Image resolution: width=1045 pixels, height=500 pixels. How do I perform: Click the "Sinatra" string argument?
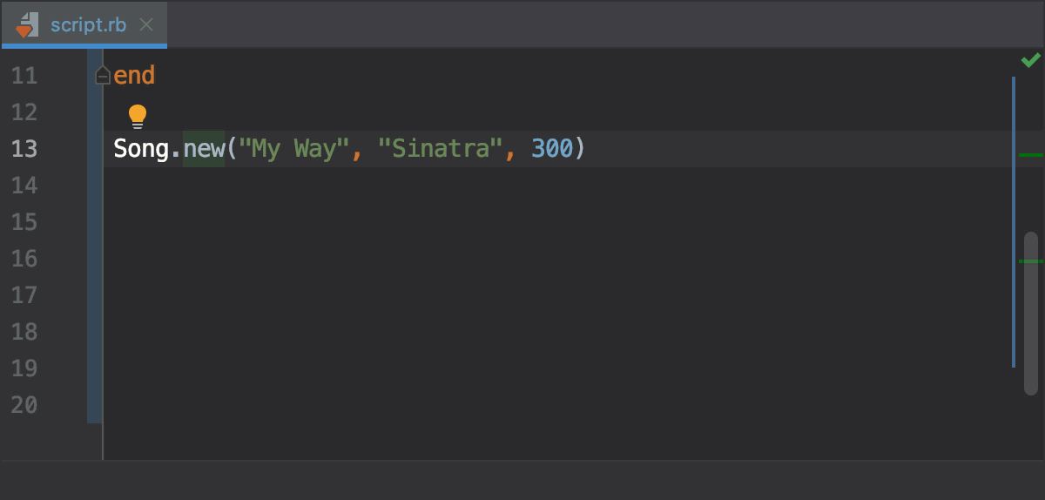[x=441, y=149]
